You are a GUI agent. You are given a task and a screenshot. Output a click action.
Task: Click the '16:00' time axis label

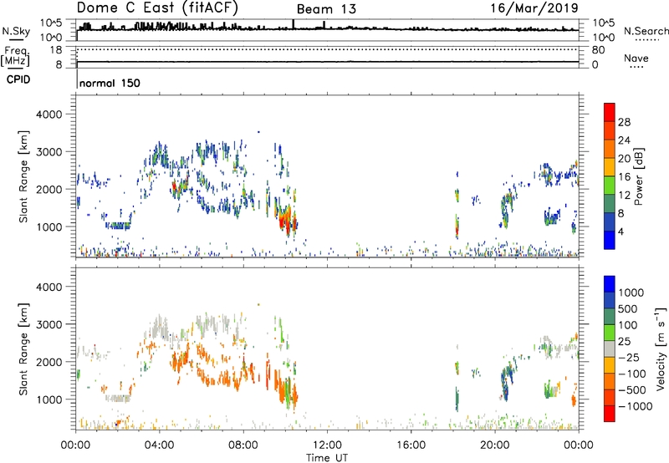coord(411,445)
